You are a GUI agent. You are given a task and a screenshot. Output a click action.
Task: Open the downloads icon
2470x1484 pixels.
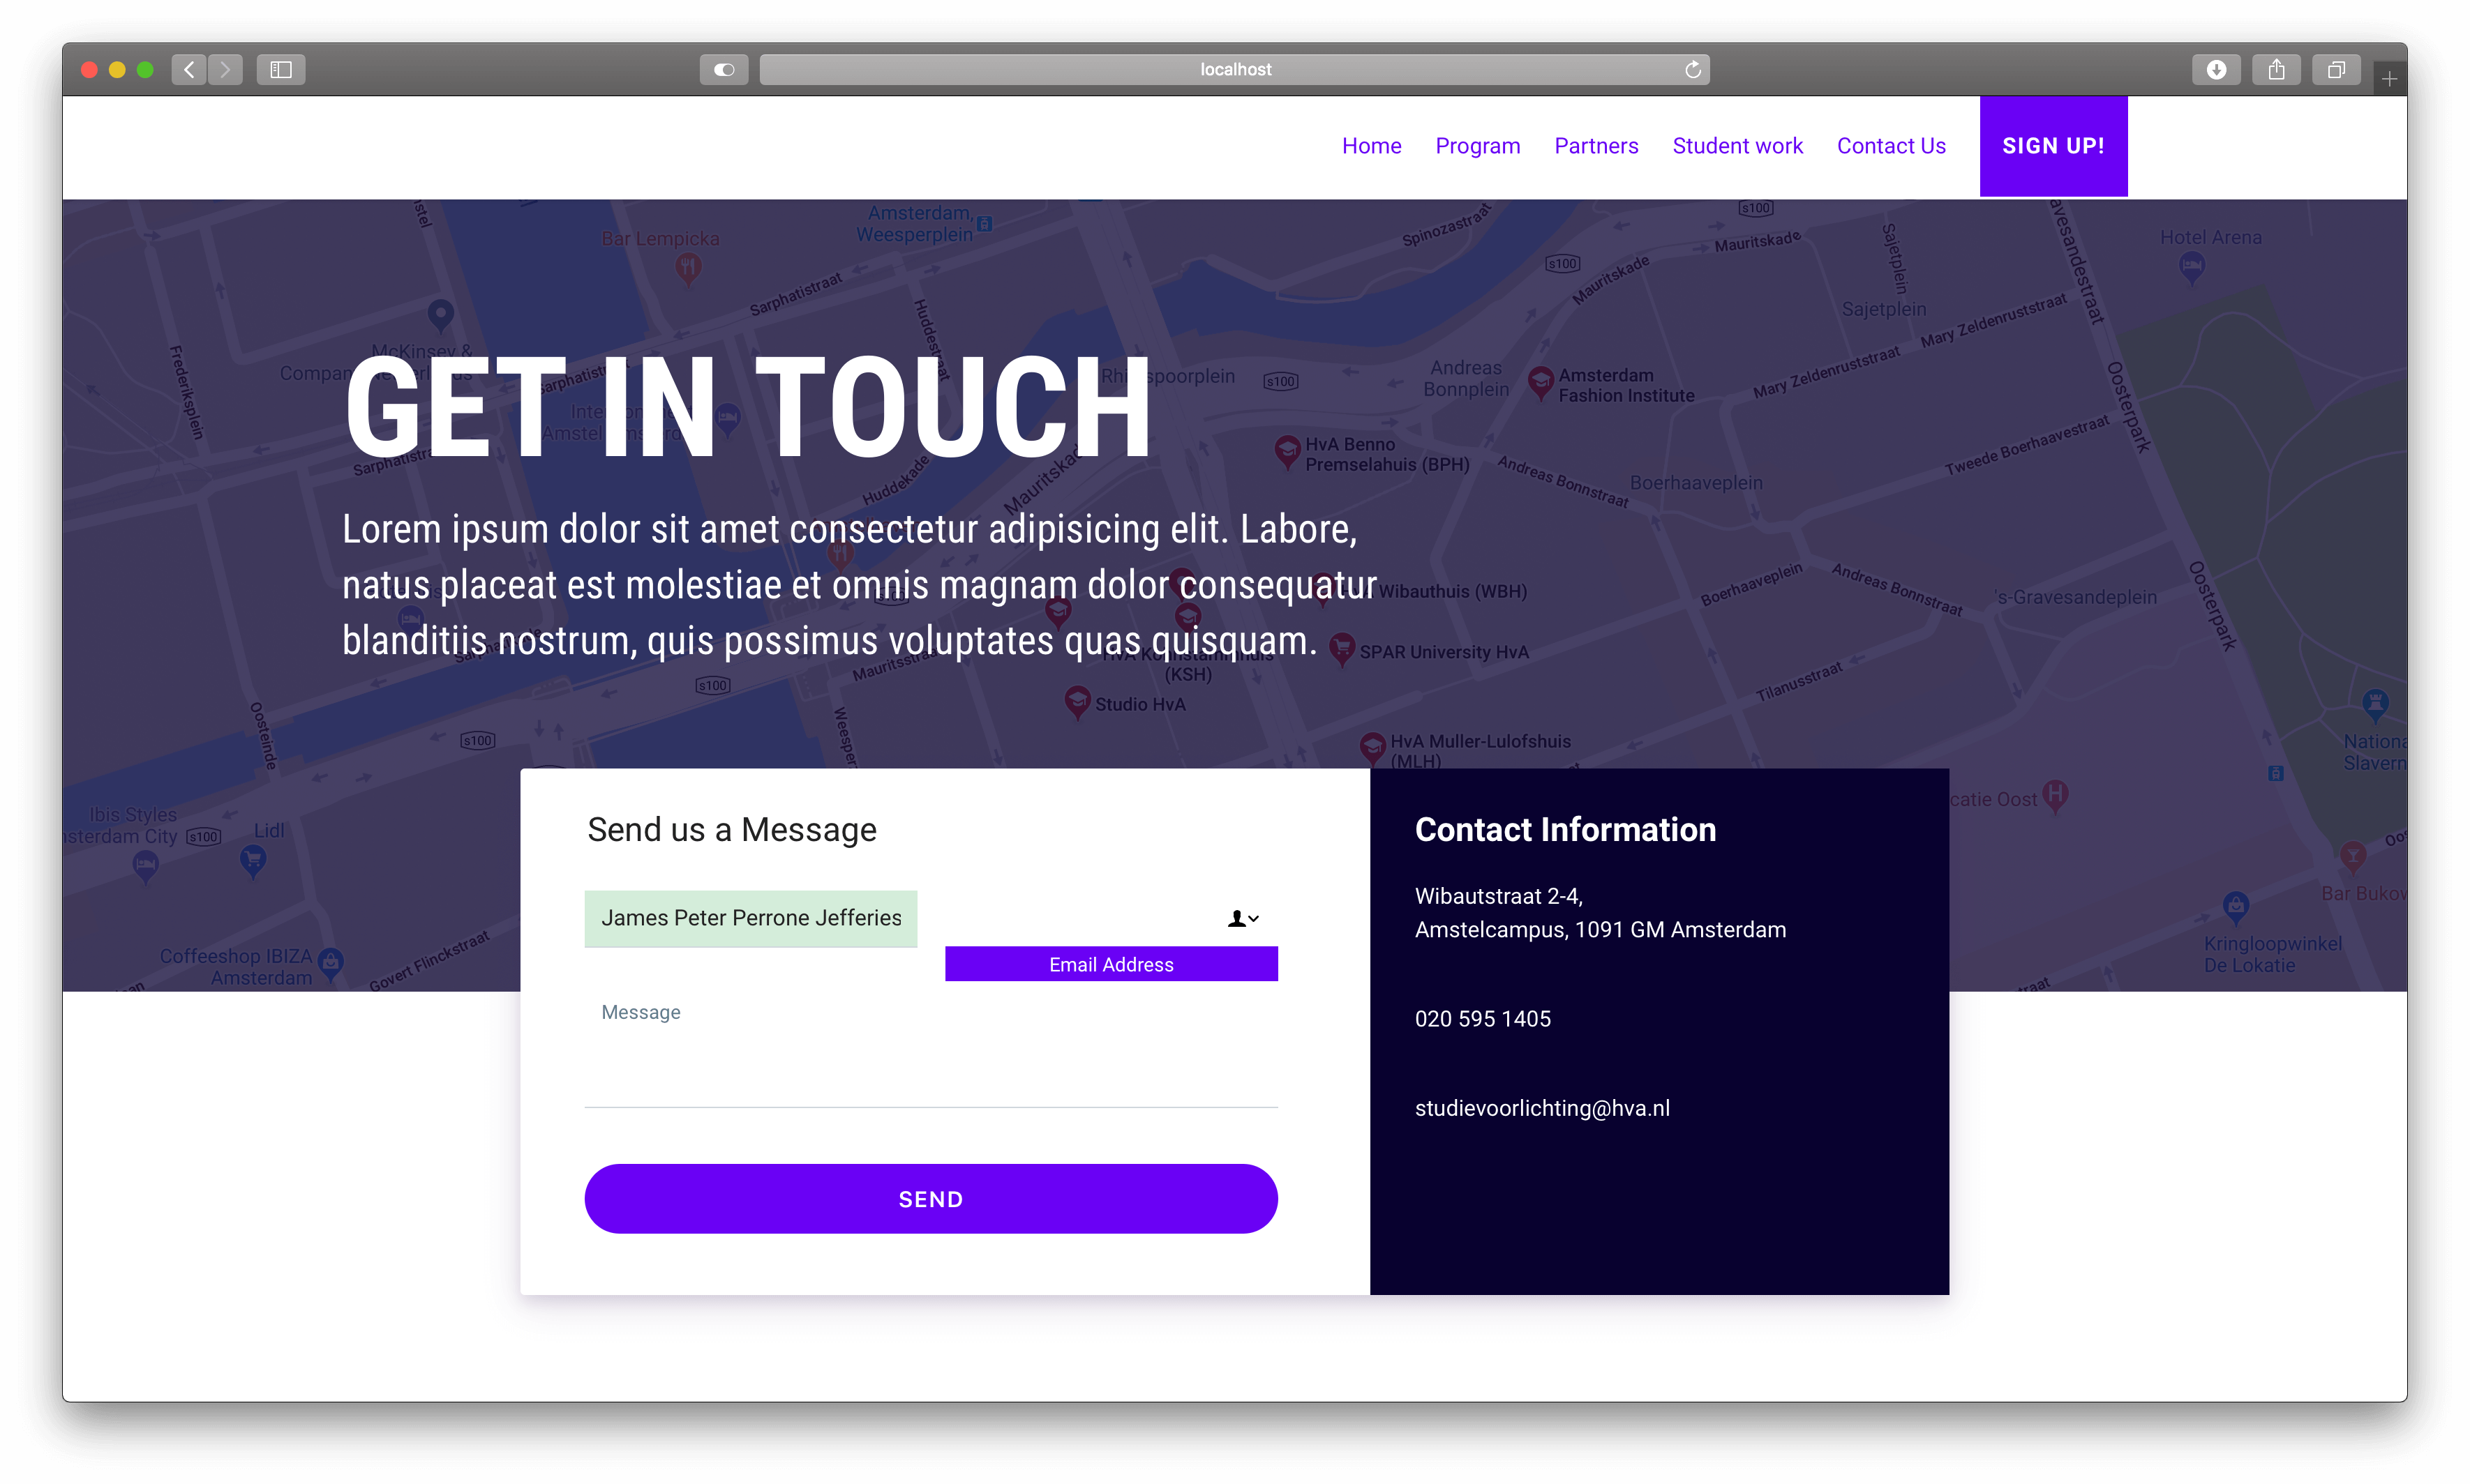[x=2216, y=69]
